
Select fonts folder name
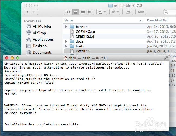[80, 46]
